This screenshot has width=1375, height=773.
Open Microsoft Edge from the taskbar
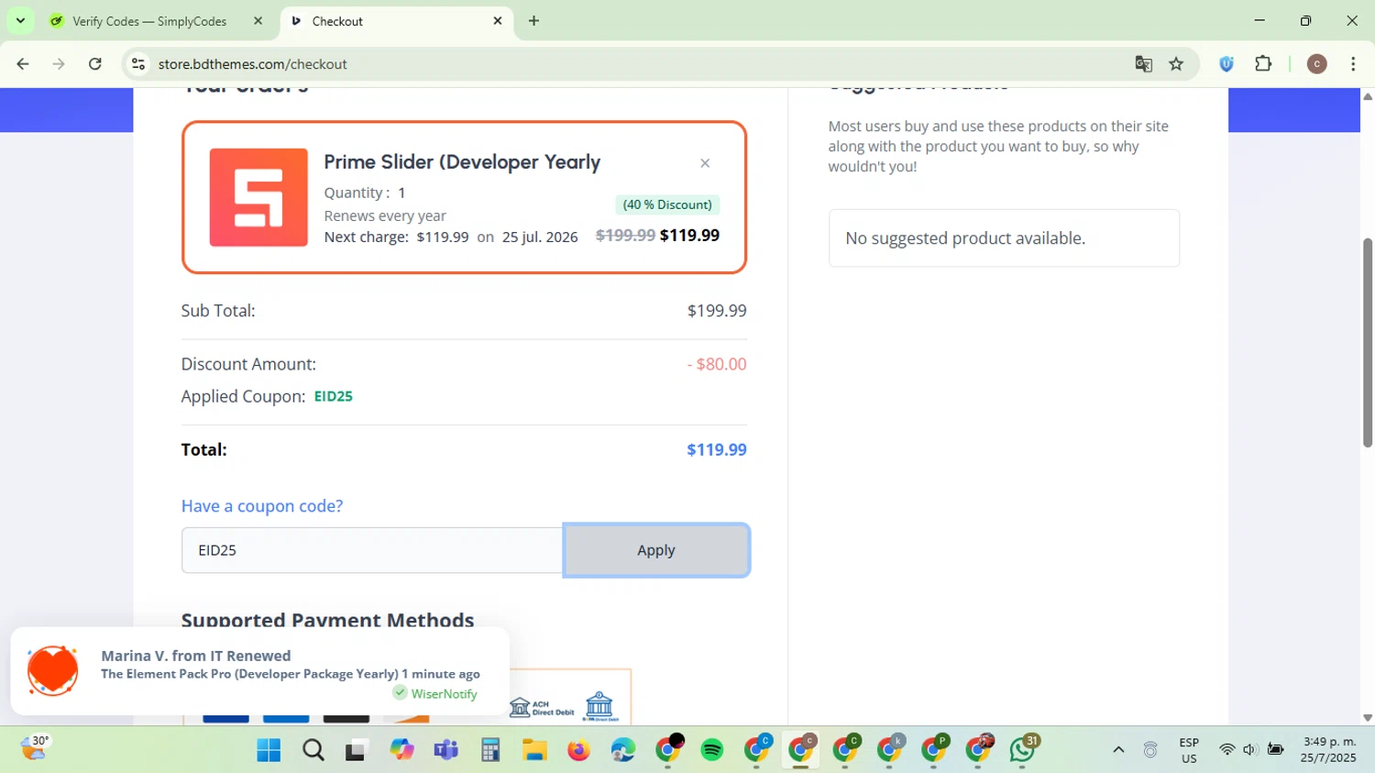623,751
